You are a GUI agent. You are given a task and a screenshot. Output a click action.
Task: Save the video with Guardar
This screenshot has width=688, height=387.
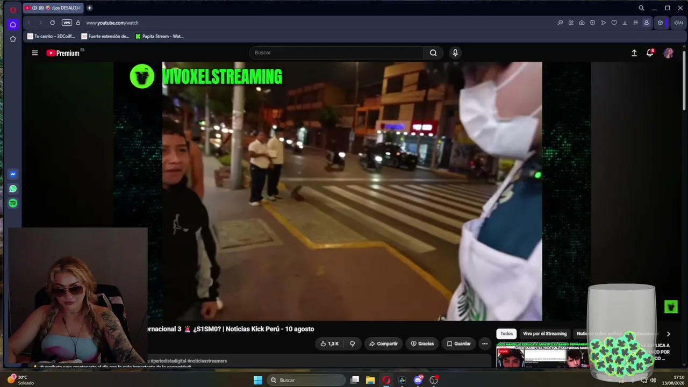(x=459, y=343)
